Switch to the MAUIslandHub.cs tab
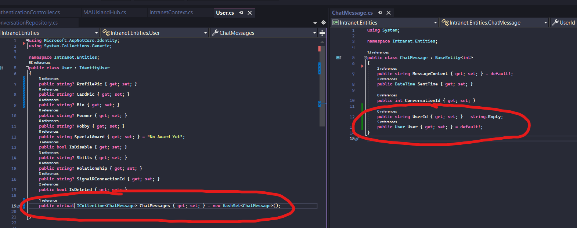The height and width of the screenshot is (228, 577). click(105, 12)
